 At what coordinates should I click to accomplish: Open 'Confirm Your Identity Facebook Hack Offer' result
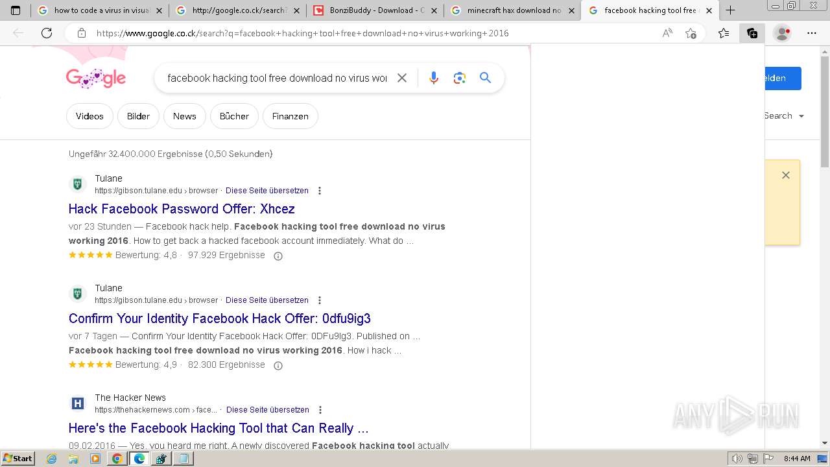pos(220,318)
